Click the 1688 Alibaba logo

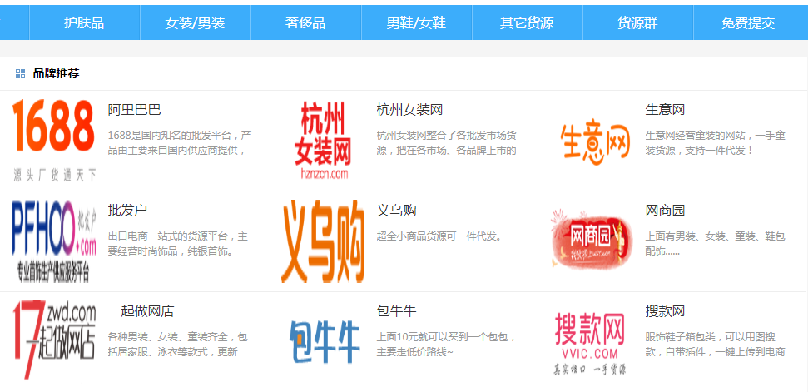[54, 140]
